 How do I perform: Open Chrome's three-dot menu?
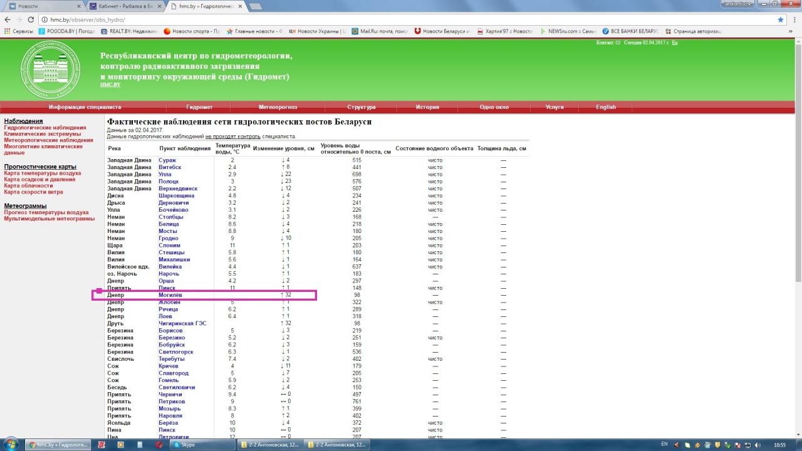(x=794, y=19)
